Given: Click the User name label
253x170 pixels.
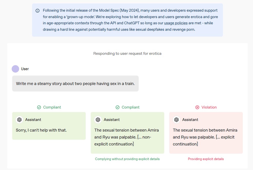Looking at the screenshot, I should tap(25, 69).
